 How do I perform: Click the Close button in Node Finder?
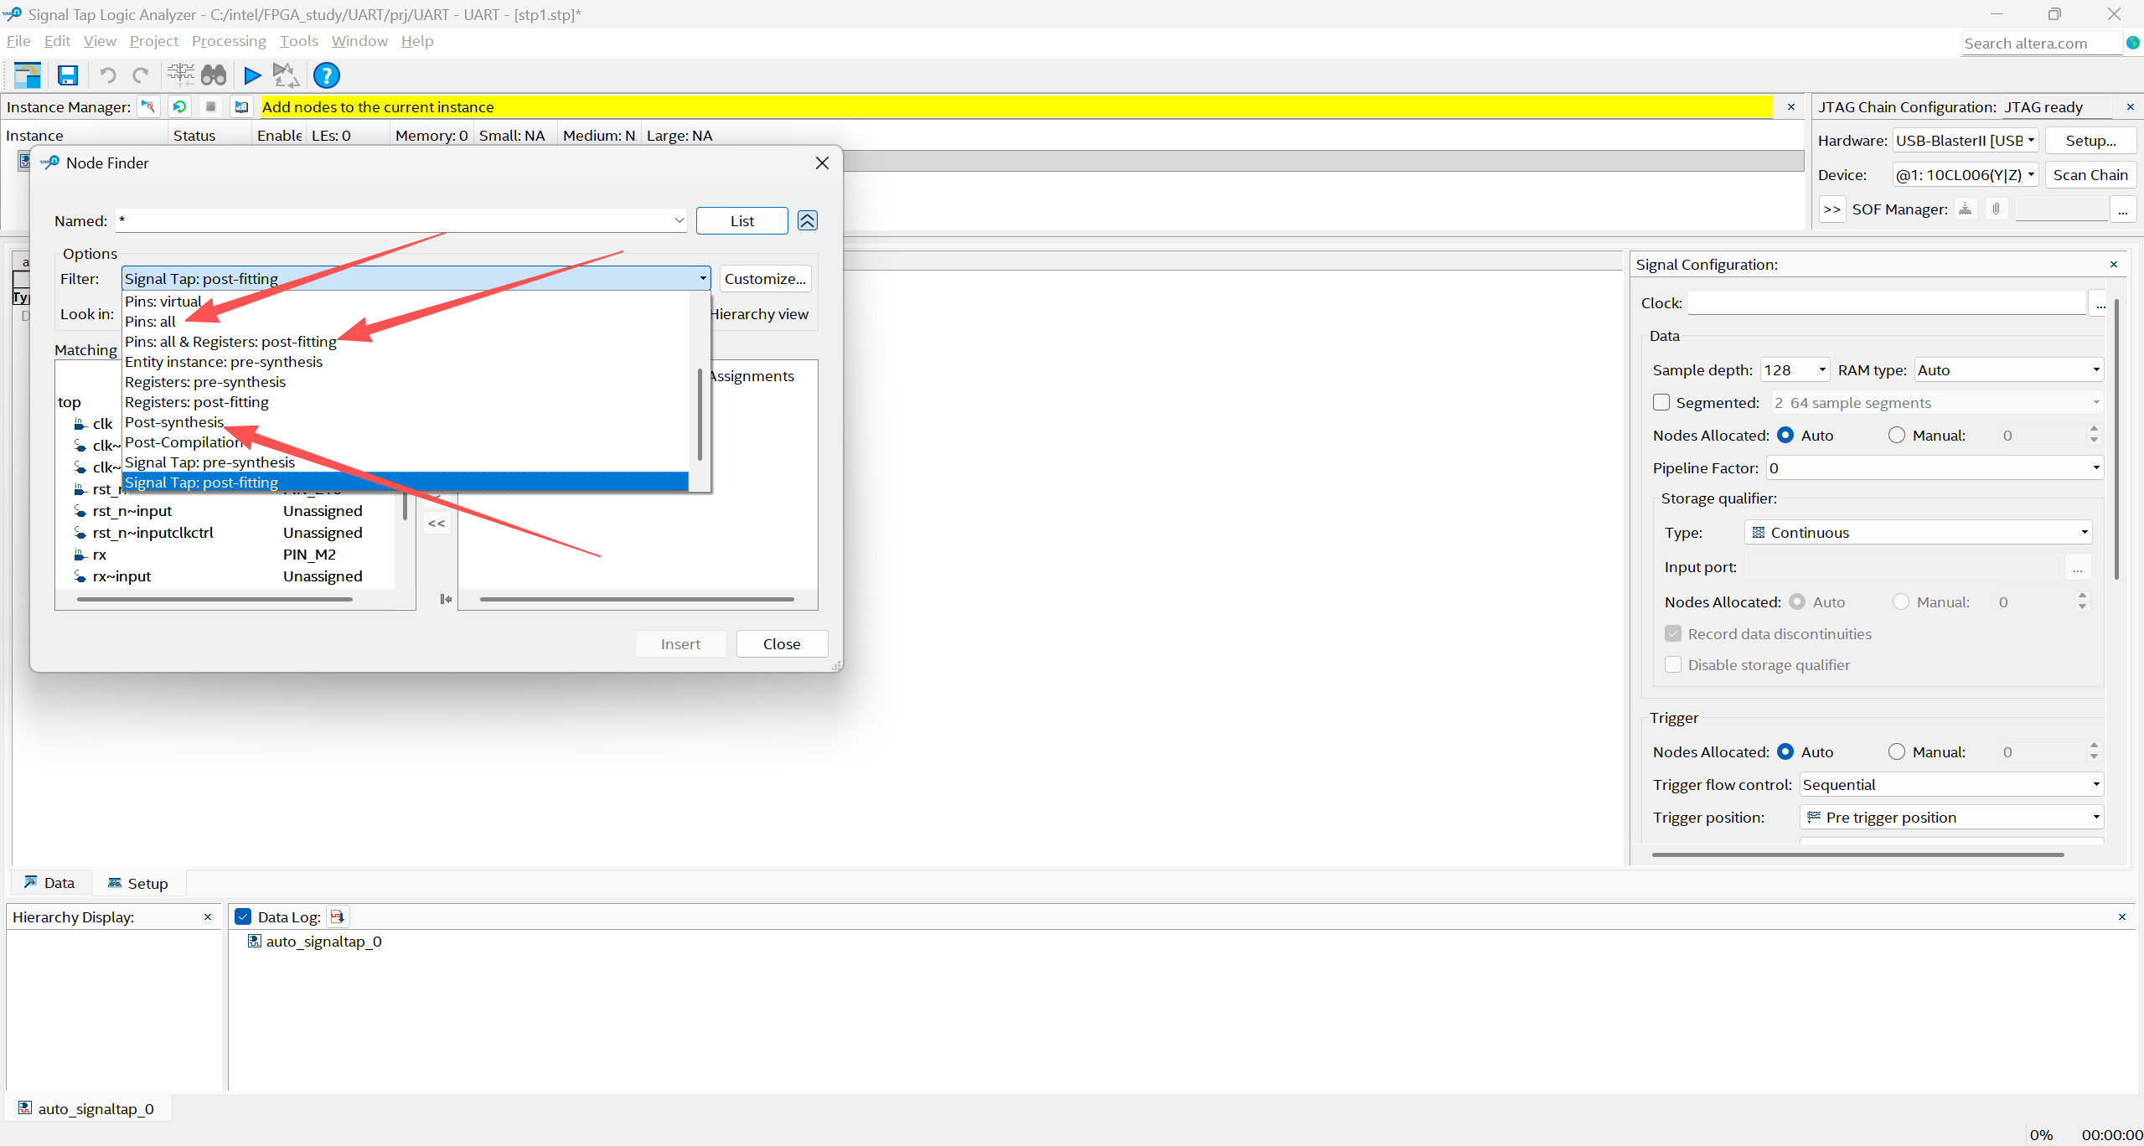pyautogui.click(x=782, y=643)
